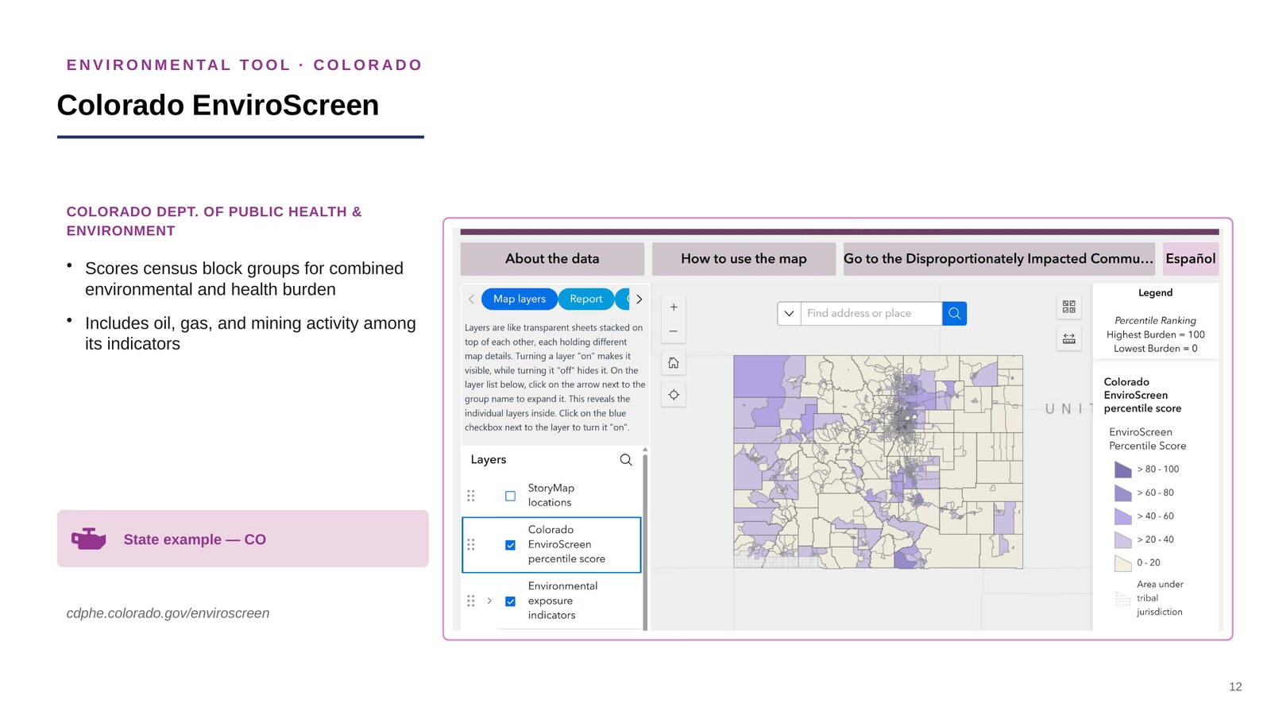1271x715 pixels.
Task: Click the > 20 - 40 legend swatch
Action: (x=1123, y=539)
